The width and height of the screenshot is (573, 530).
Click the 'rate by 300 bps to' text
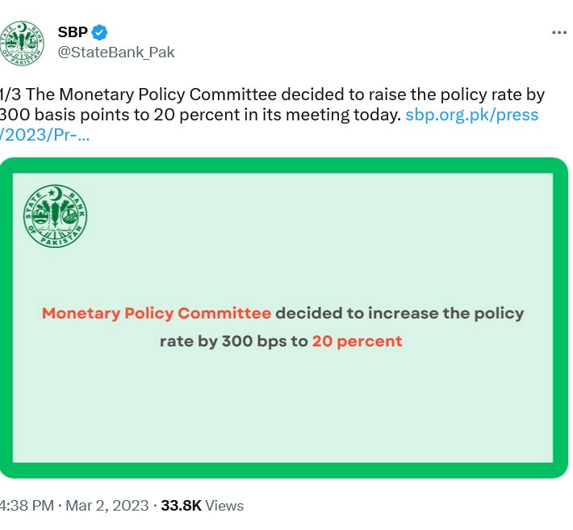234,342
